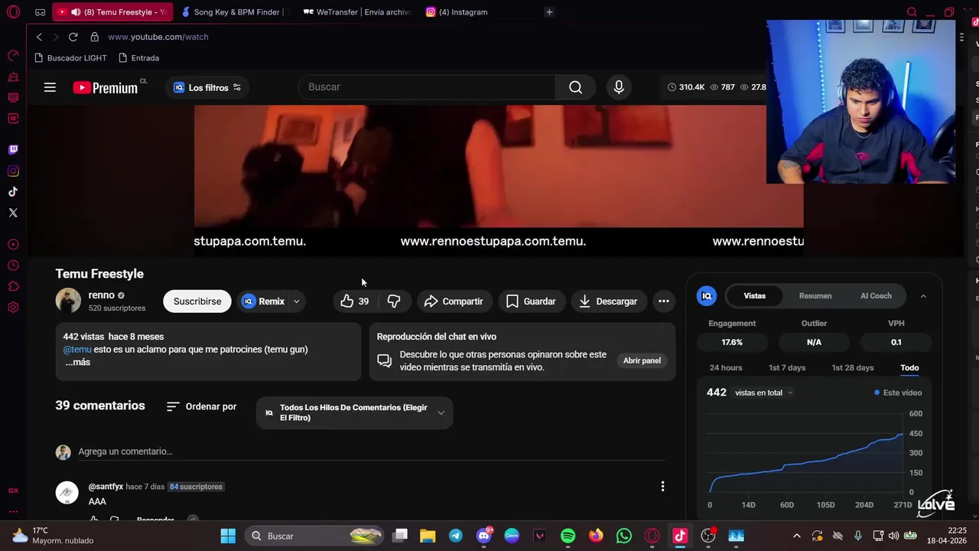This screenshot has height=551, width=979.
Task: Click Descargar download button
Action: coord(608,302)
